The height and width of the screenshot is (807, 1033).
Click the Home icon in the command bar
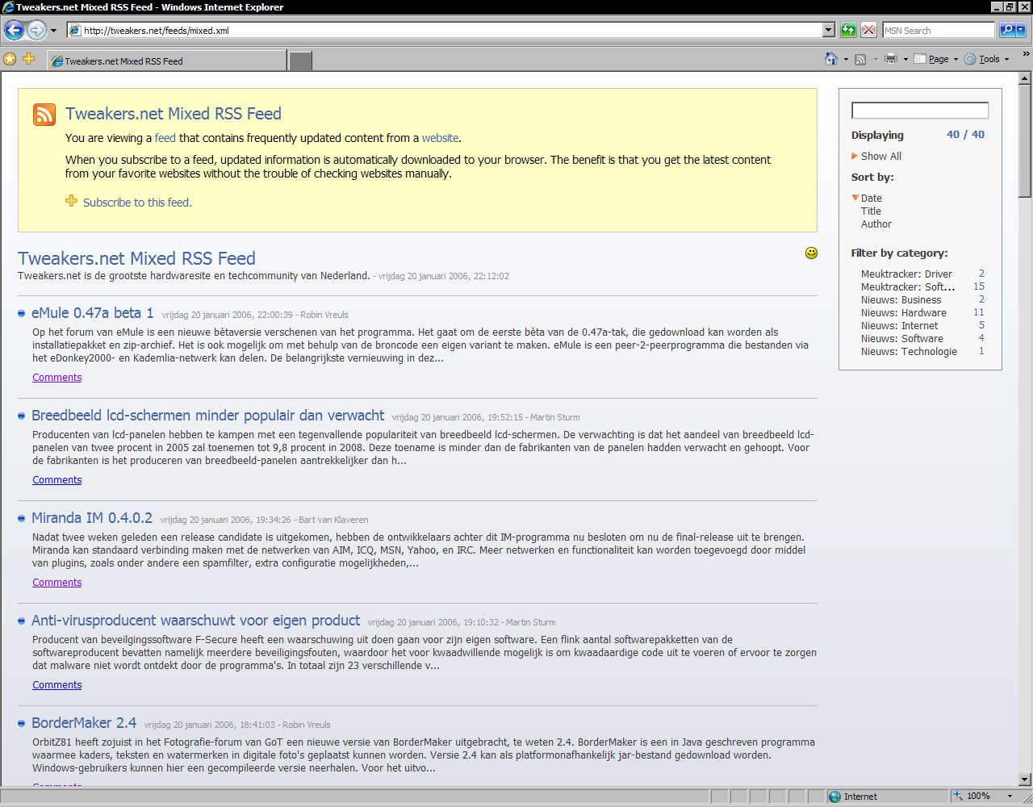(831, 59)
